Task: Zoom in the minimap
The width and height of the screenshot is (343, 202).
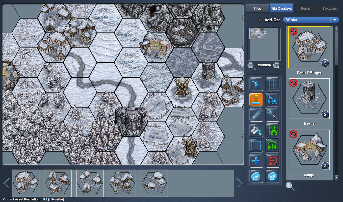Action: click(x=277, y=66)
